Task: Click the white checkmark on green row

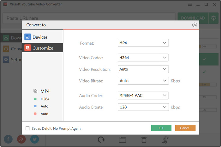Action: coord(204,59)
